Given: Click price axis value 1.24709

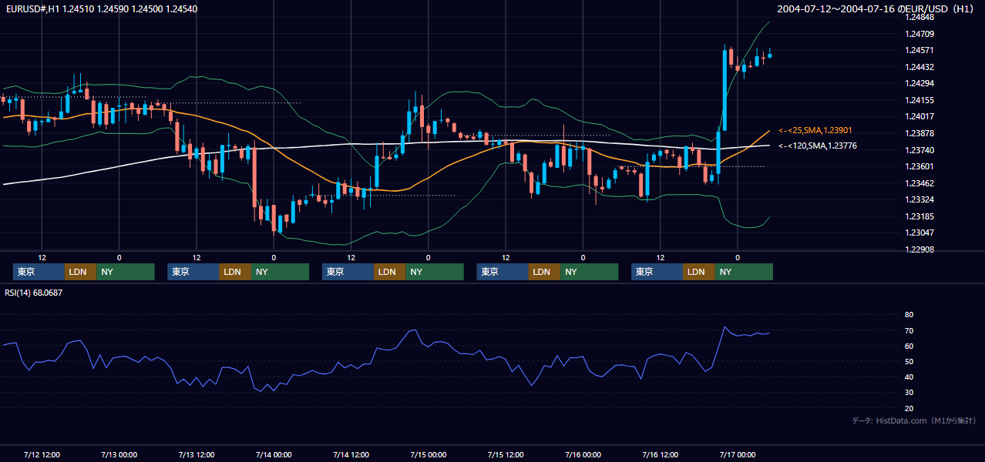Looking at the screenshot, I should 919,34.
